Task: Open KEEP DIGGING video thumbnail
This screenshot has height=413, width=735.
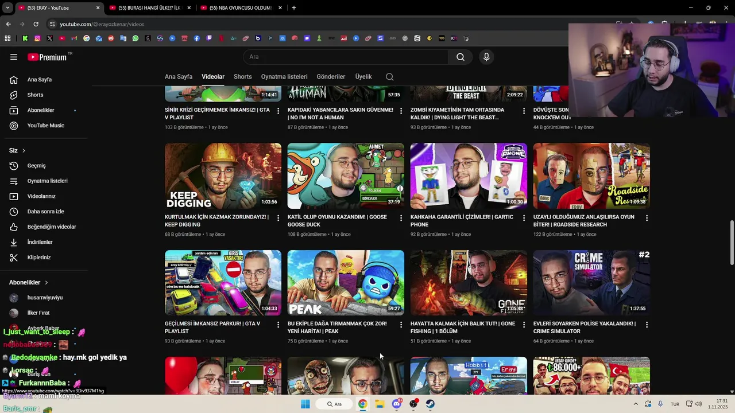Action: pos(223,176)
